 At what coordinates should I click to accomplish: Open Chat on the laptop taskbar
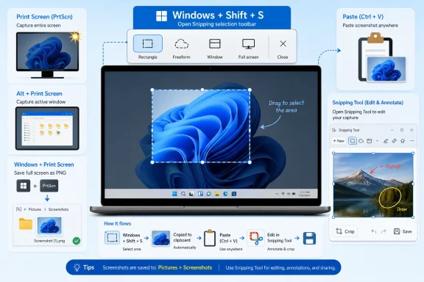[x=208, y=194]
